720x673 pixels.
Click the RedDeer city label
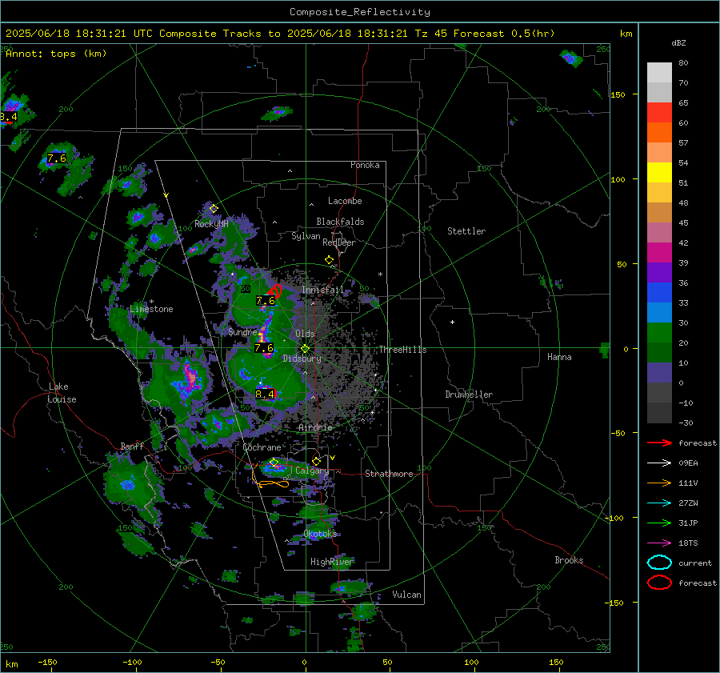(339, 242)
